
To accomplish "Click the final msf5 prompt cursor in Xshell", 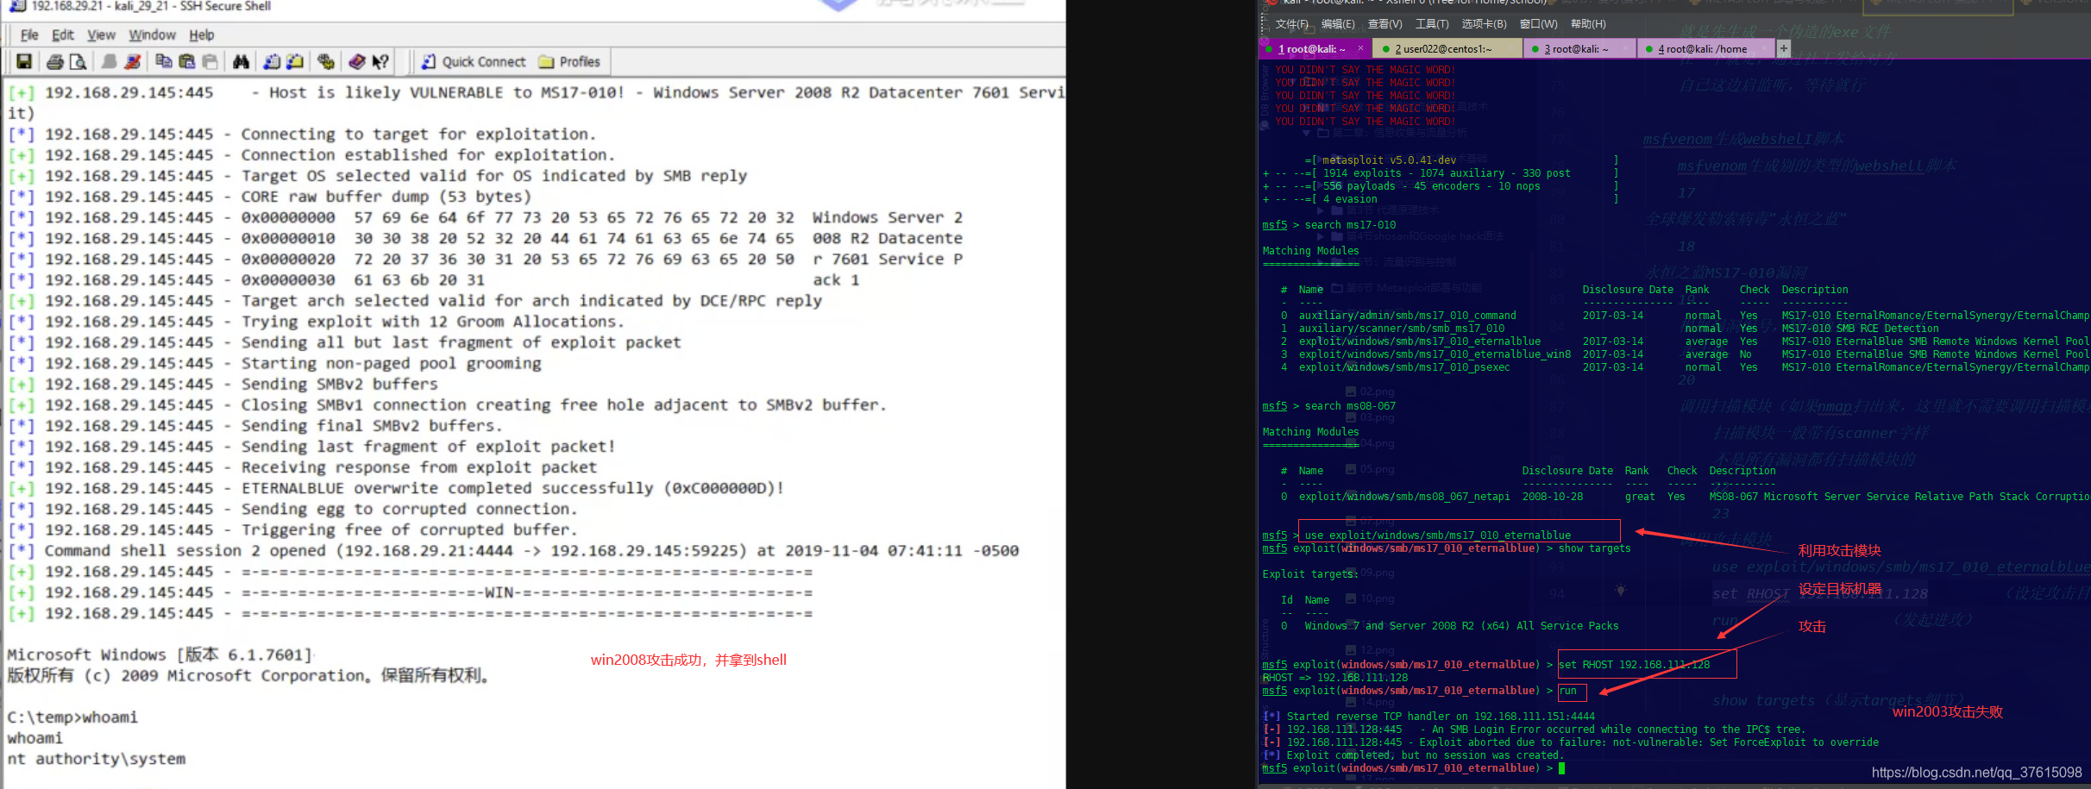I will click(x=1561, y=768).
